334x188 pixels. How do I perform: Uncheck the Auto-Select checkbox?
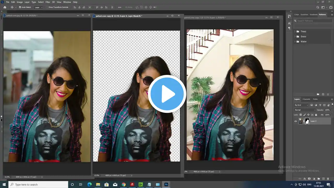tap(20, 7)
